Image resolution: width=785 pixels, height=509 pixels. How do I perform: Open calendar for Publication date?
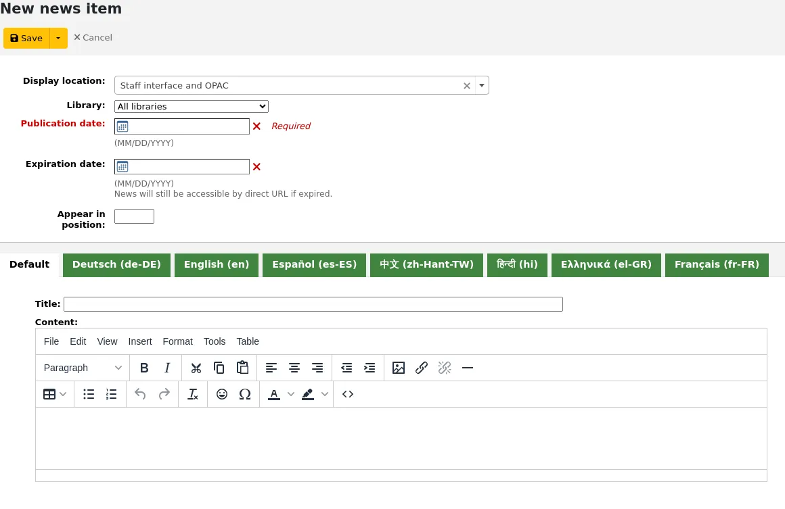click(122, 126)
